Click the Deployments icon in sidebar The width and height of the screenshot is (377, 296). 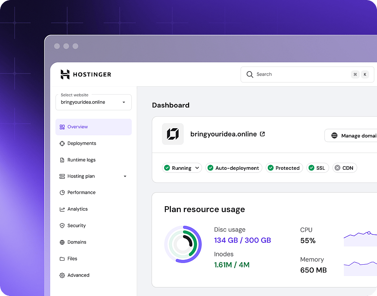click(x=62, y=143)
